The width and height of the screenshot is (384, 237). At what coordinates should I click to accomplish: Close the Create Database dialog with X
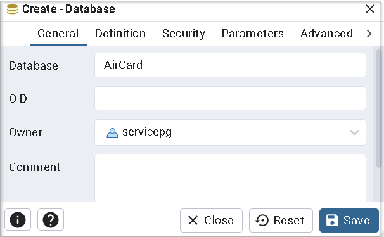click(x=370, y=9)
